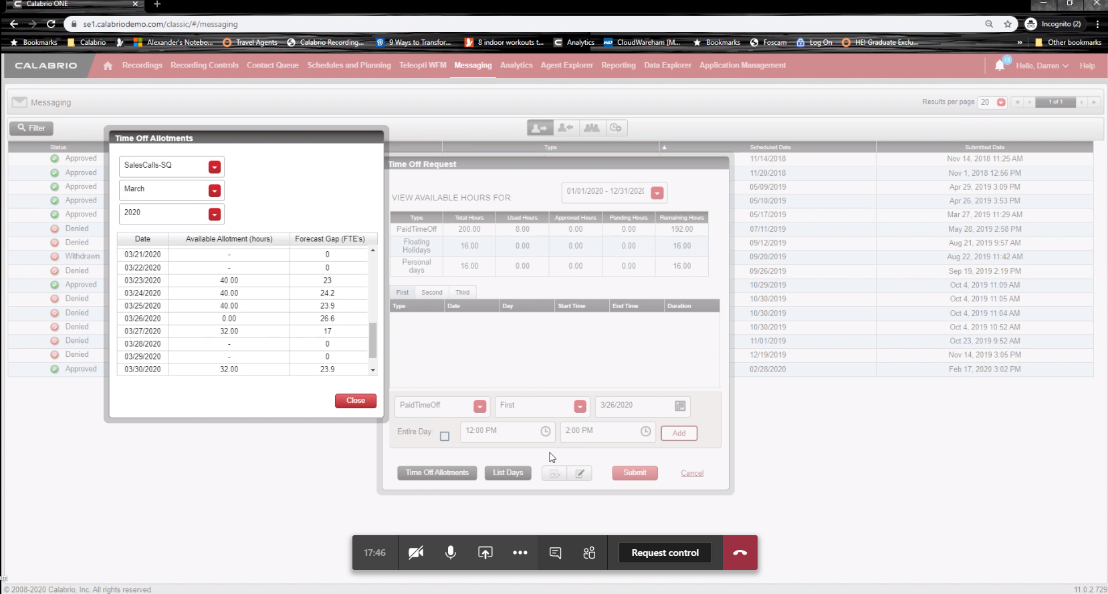Click the Filter button
1108x594 pixels.
pyautogui.click(x=31, y=128)
